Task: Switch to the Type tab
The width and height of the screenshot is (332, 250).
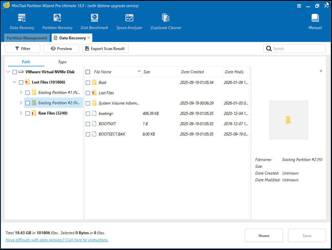Action: pyautogui.click(x=62, y=62)
